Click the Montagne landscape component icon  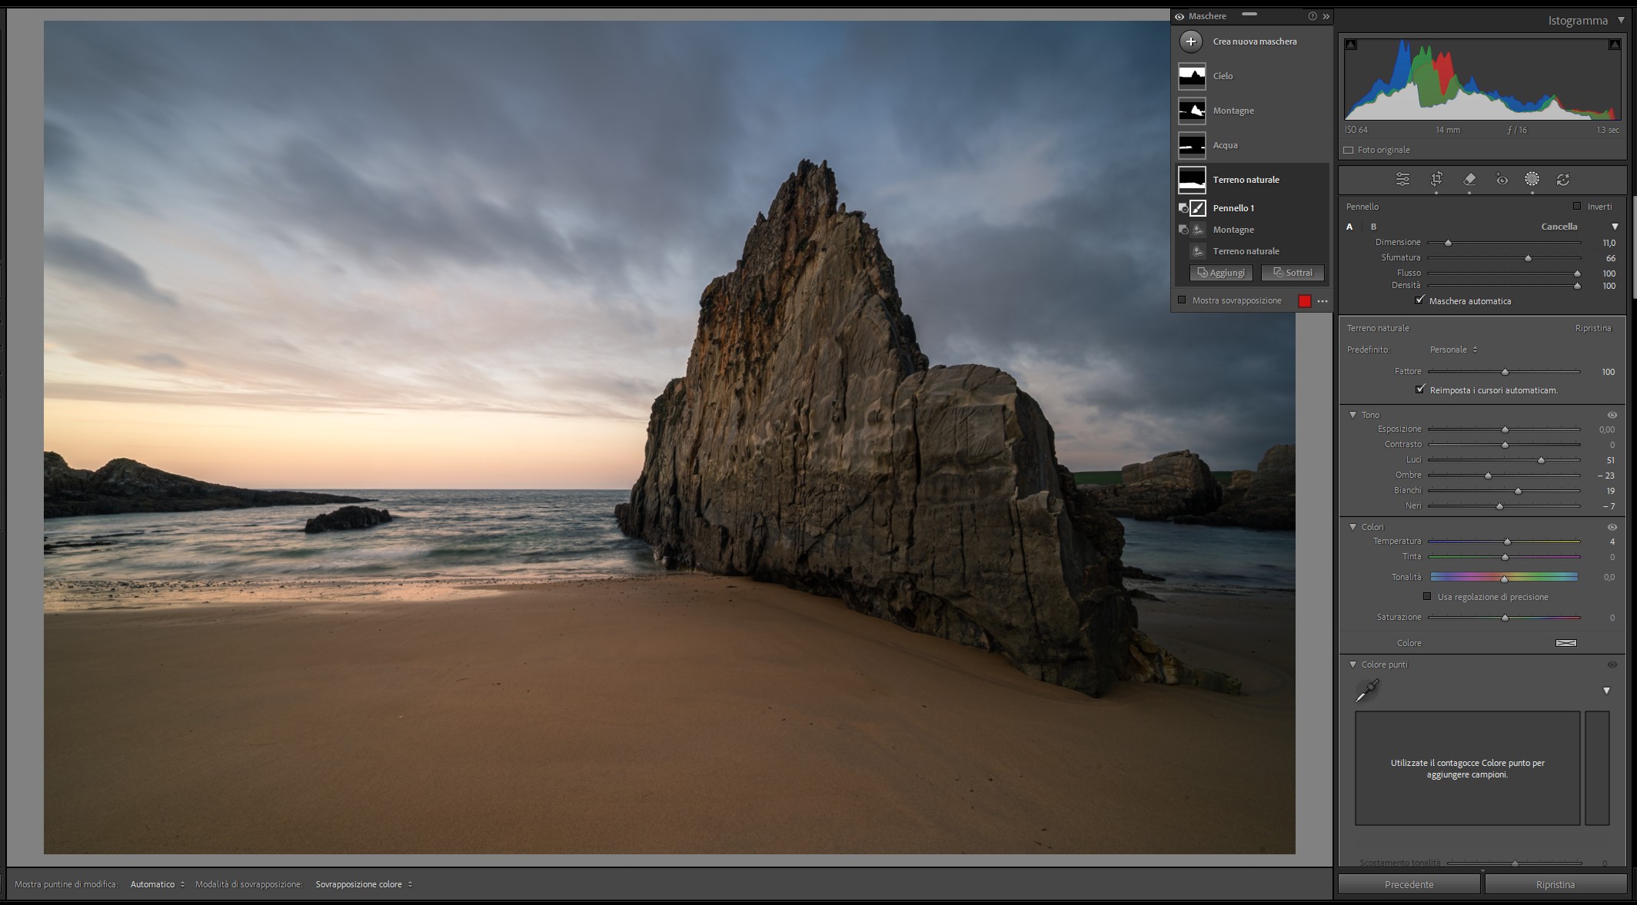tap(1198, 230)
